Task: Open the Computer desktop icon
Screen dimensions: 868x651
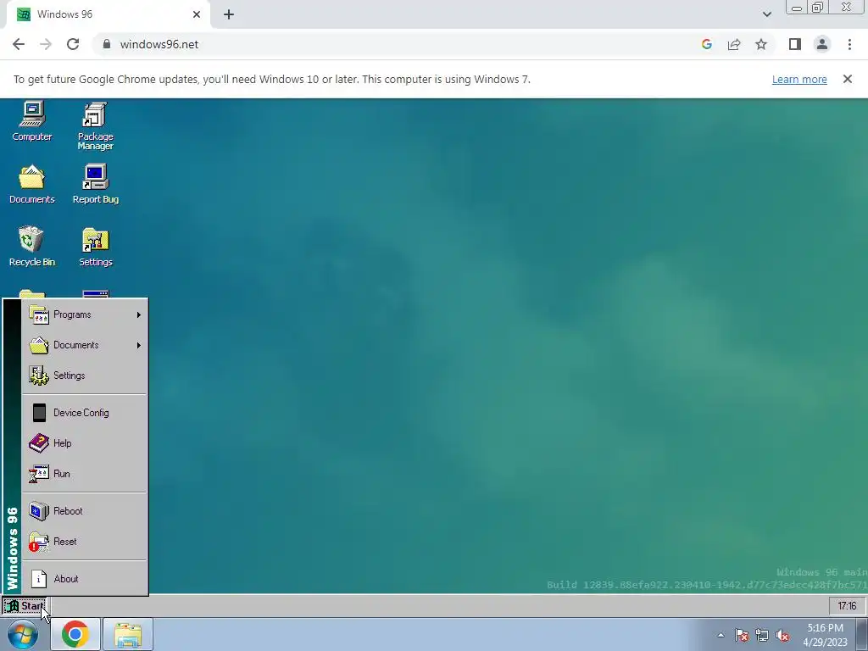Action: [x=32, y=122]
